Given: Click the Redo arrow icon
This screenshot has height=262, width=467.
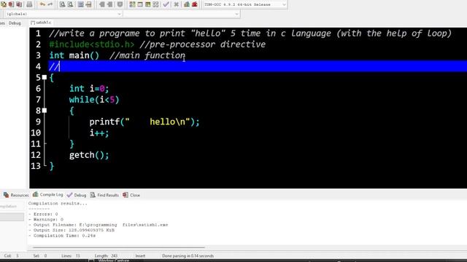Looking at the screenshot, I should [50, 4].
